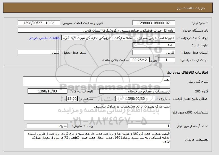Screen dimensions: 219x155
Task: Click the days remaining field showing 1
Action: [166, 60]
